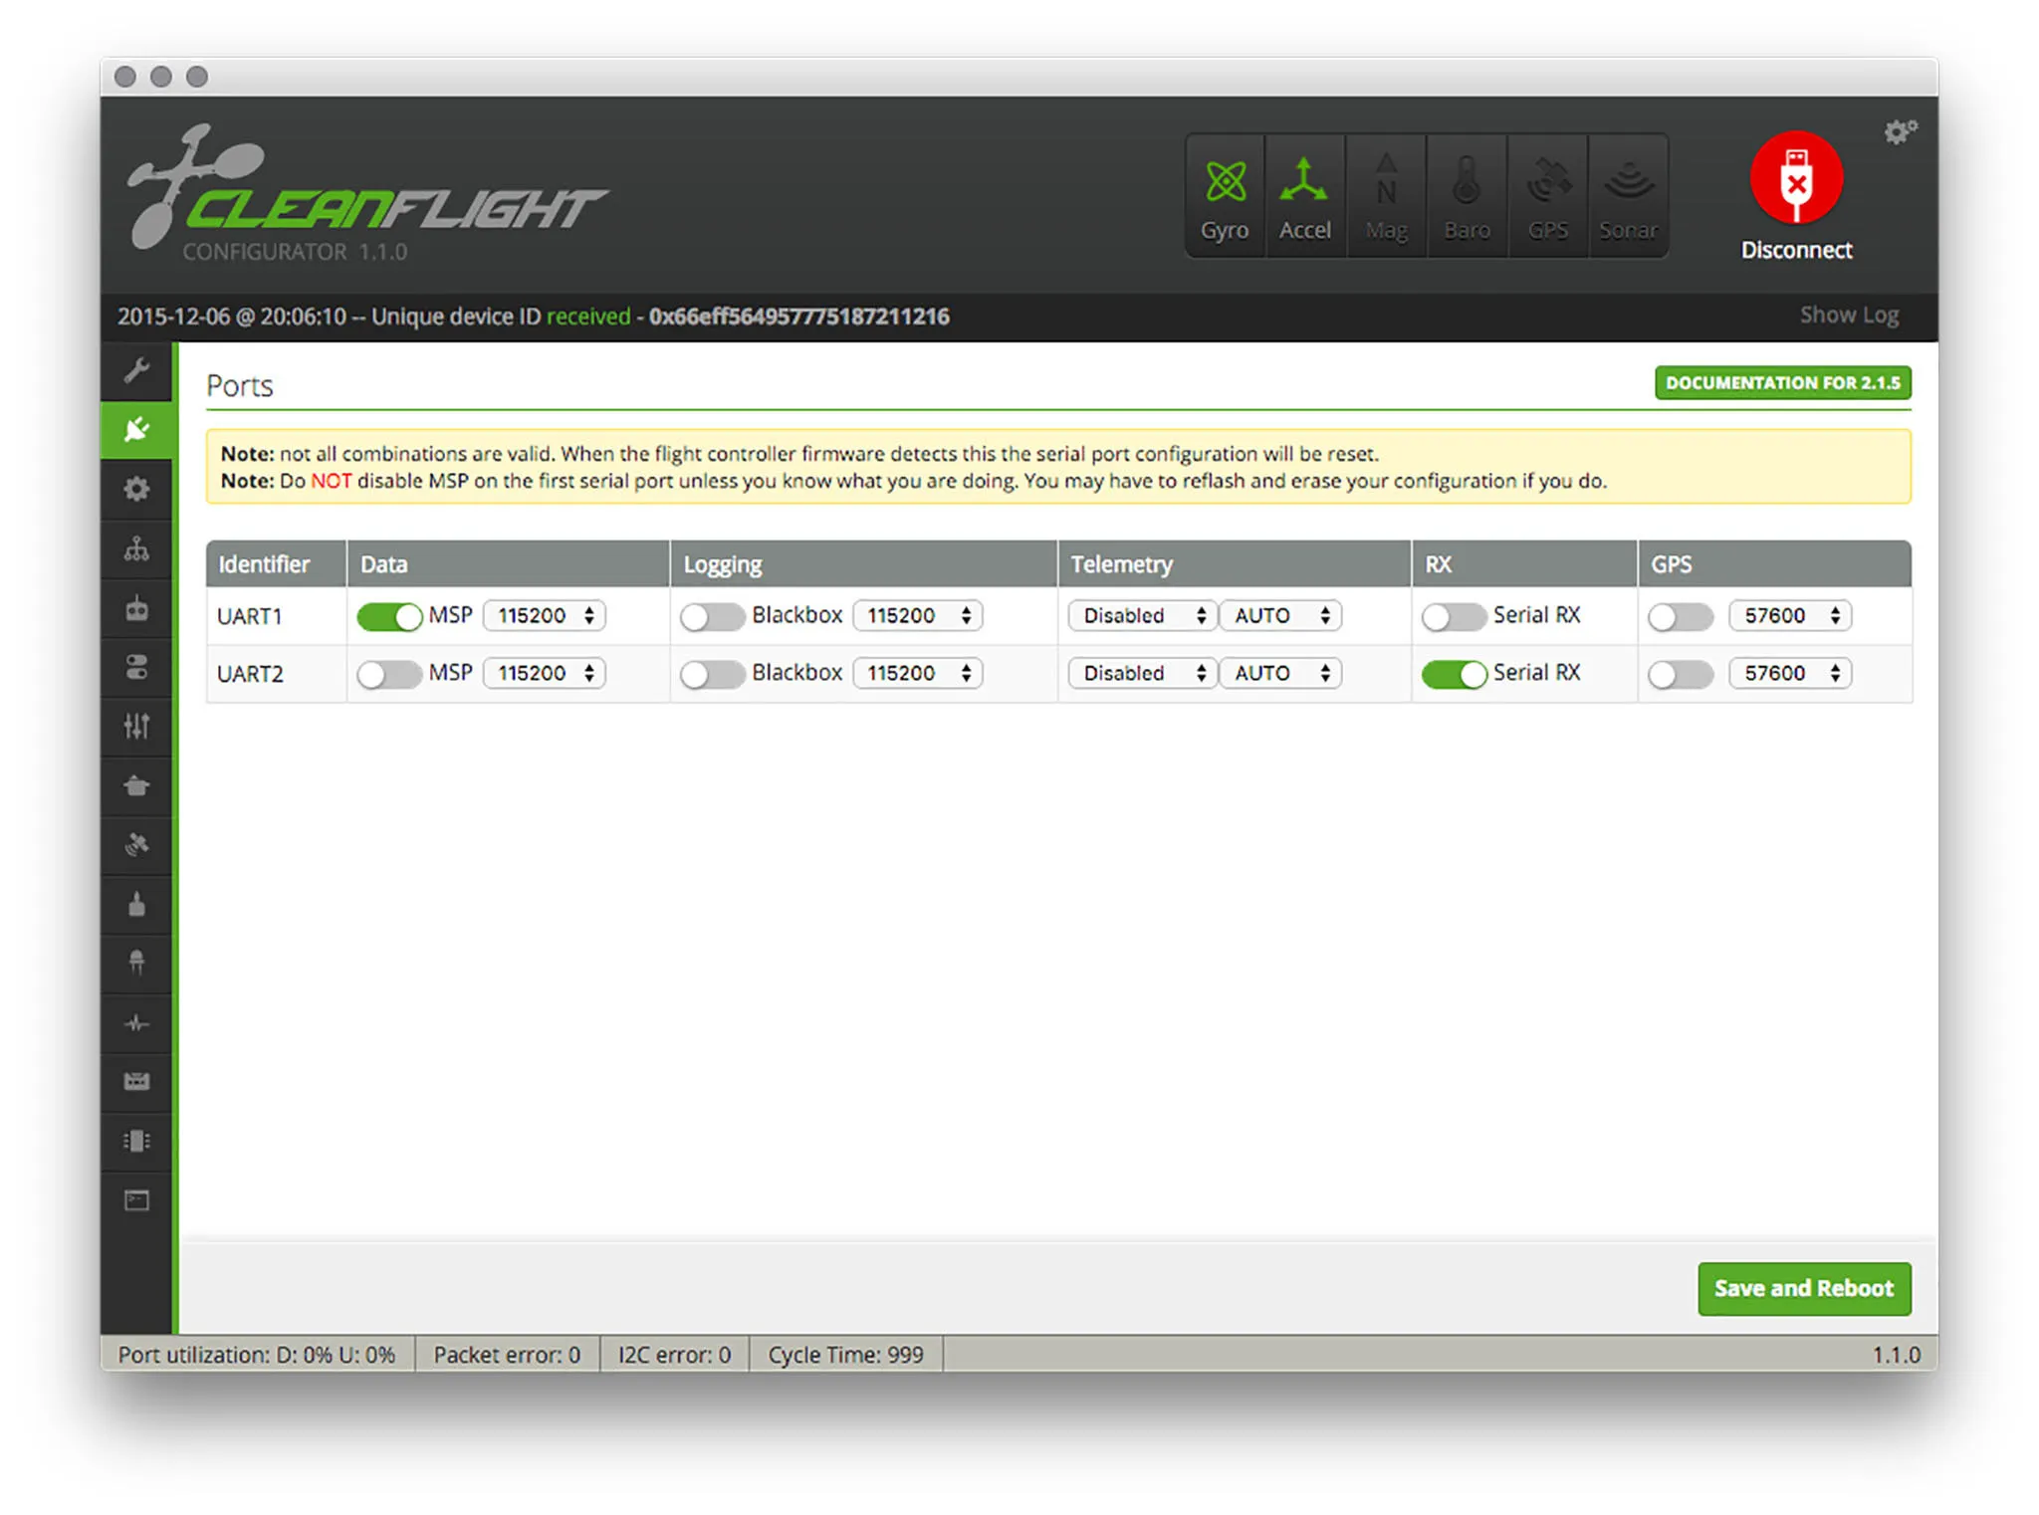
Task: Open the CLI terminal icon in sidebar
Action: click(x=136, y=1200)
